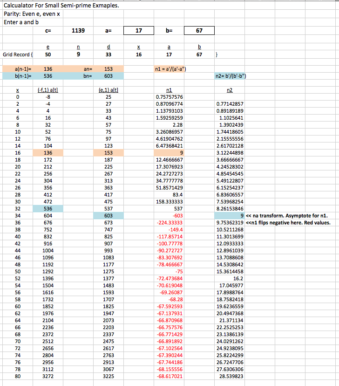Click the c value cell 1139
The width and height of the screenshot is (339, 386).
[x=78, y=31]
